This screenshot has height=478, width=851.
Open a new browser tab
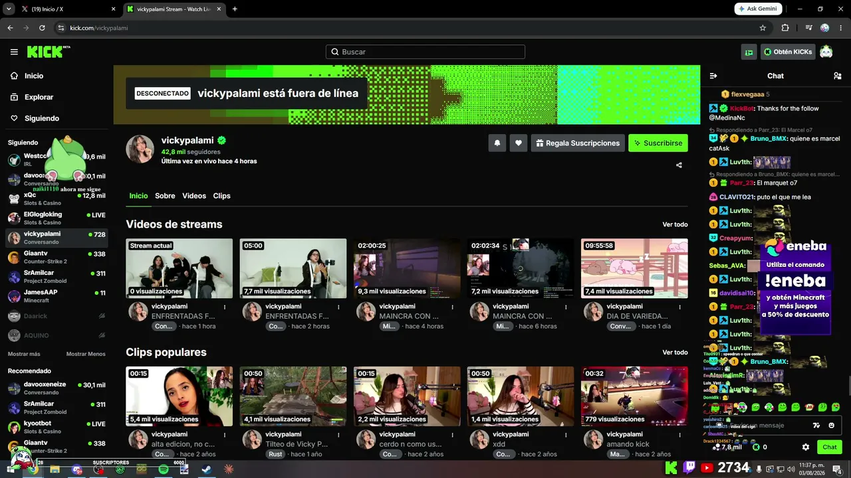(235, 9)
